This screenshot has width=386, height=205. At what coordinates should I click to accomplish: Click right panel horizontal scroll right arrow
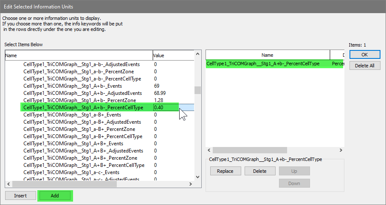(x=341, y=150)
